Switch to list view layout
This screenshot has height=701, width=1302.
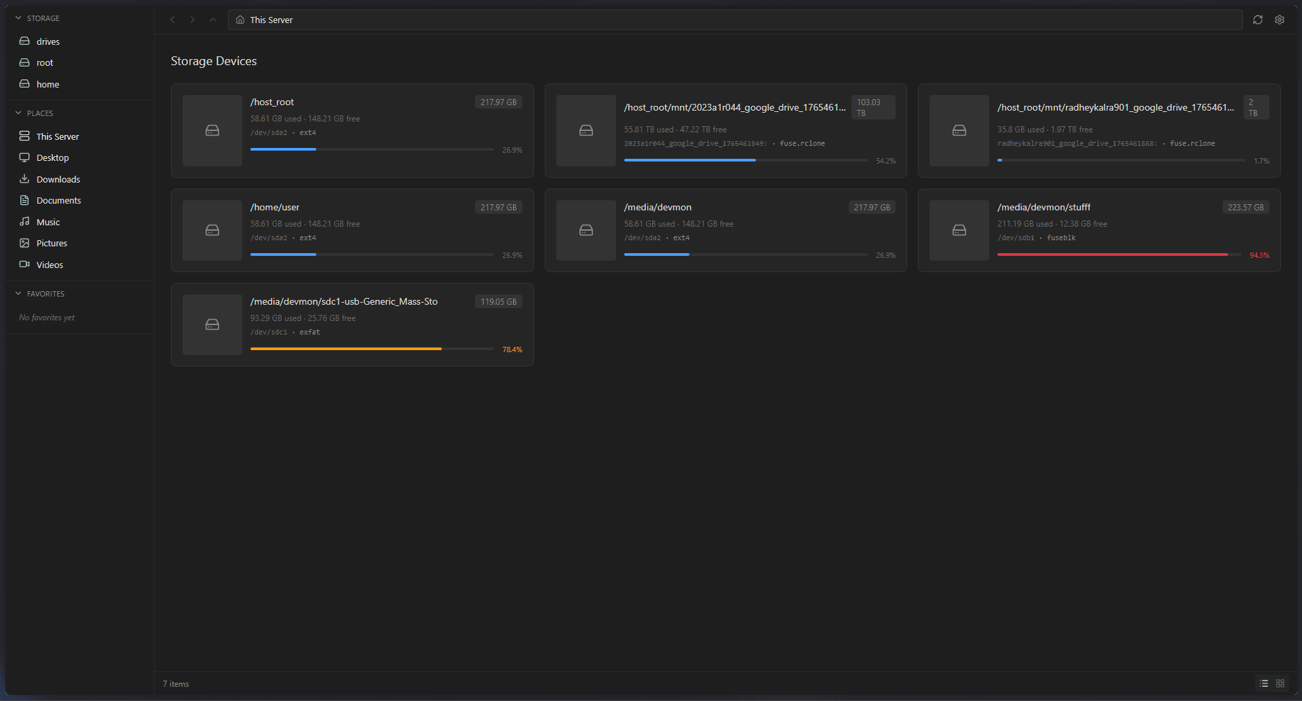pos(1263,683)
